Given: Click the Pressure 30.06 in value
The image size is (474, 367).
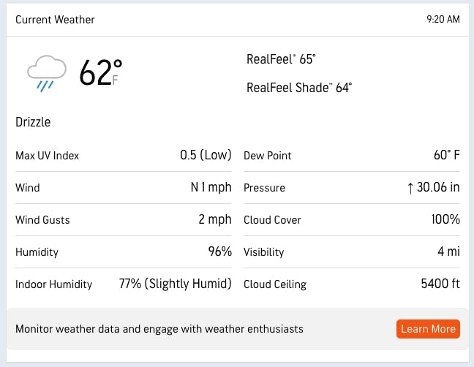Looking at the screenshot, I should (x=438, y=188).
